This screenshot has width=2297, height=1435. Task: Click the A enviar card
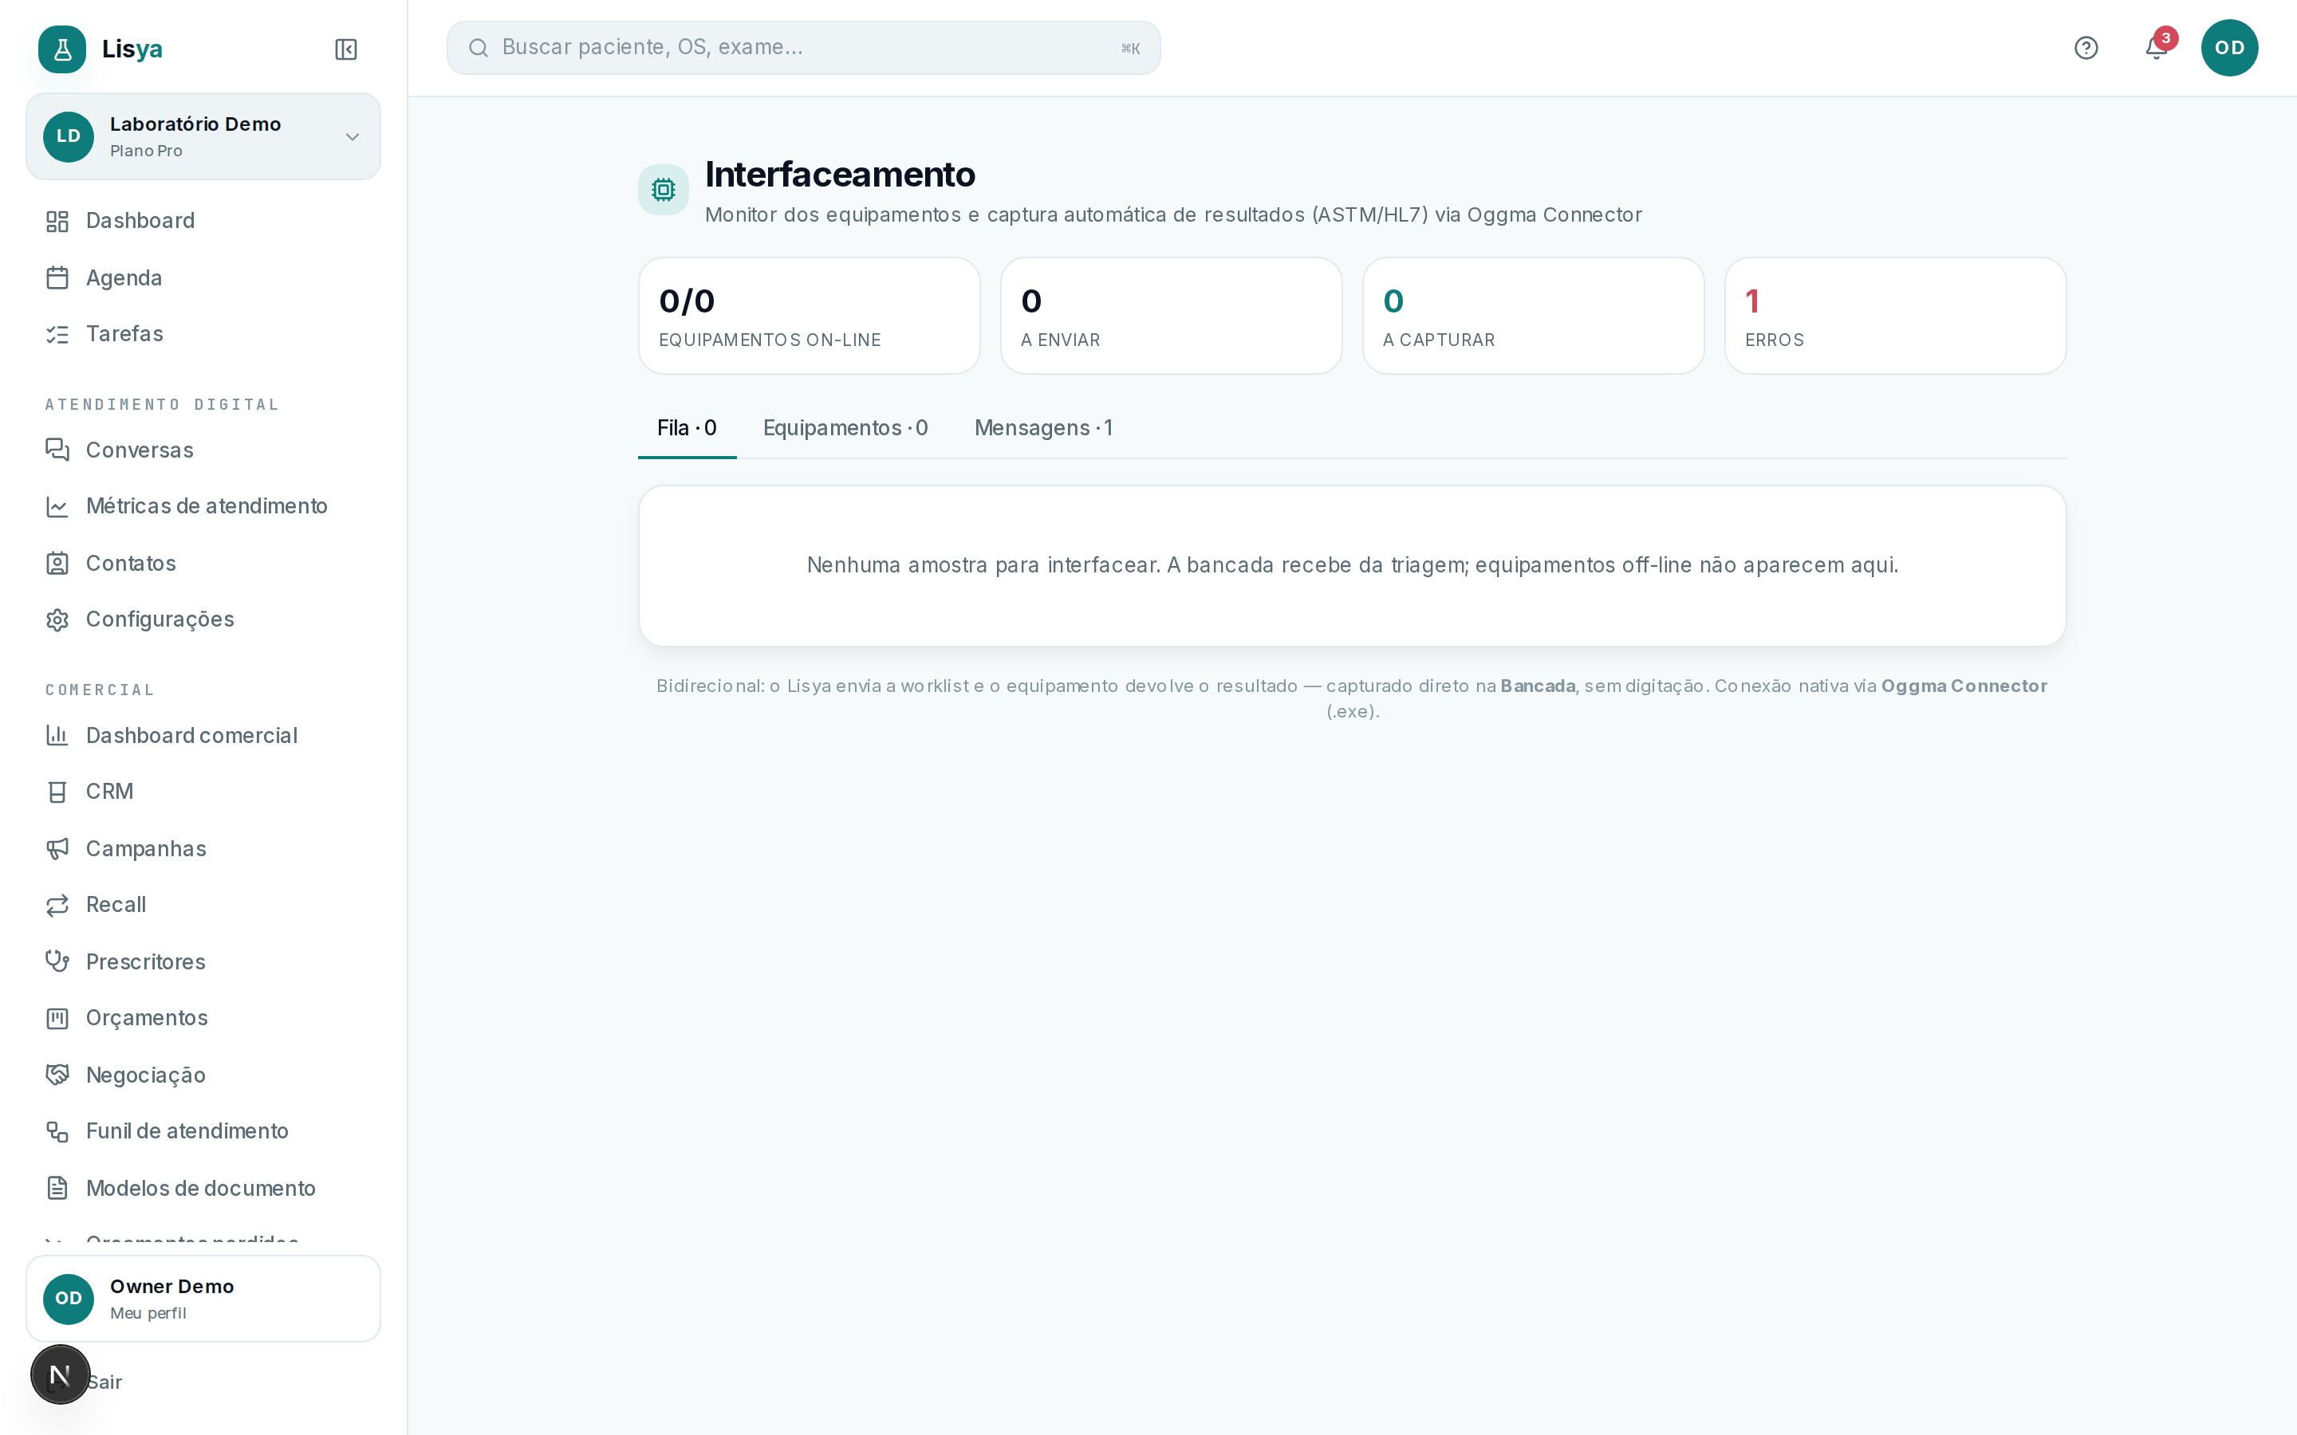pos(1170,316)
